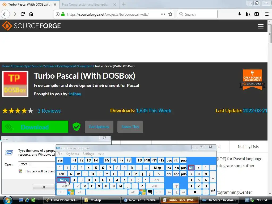Click the SourceForge logo
This screenshot has height=204, width=272.
pos(31,26)
